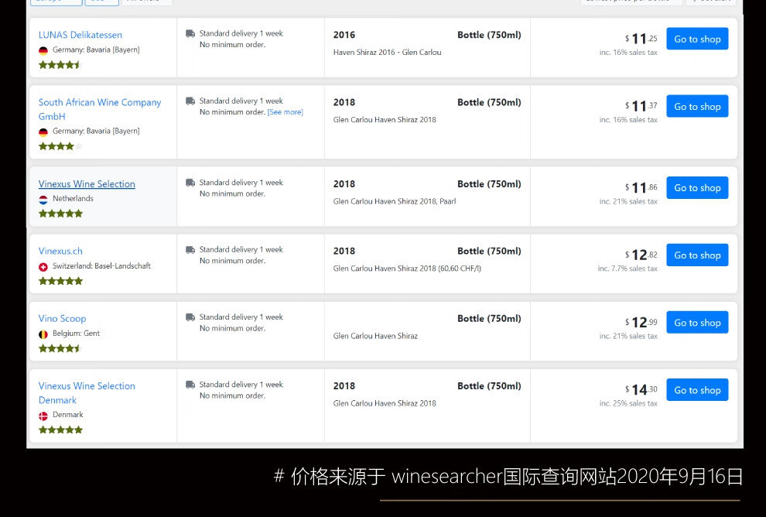Go to shop for $11.37 offer
This screenshot has height=517, width=766.
697,107
